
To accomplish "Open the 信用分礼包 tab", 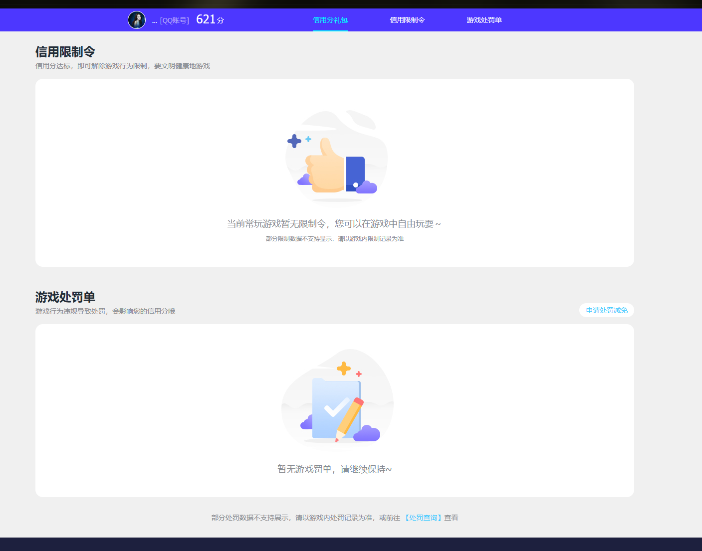I will coord(330,20).
